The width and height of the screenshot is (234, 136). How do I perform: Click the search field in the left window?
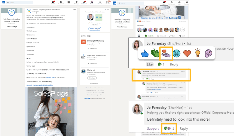(20, 3)
